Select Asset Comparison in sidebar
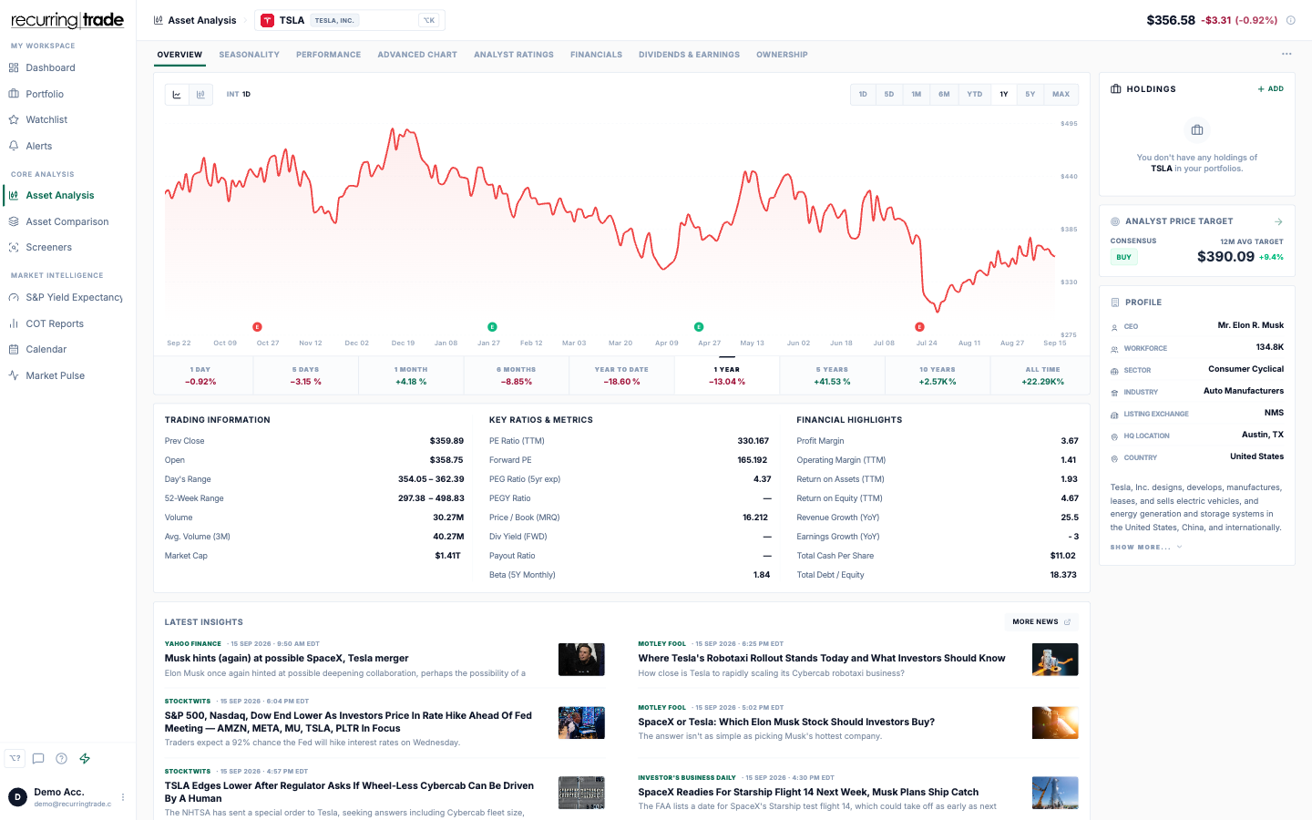1312x820 pixels. click(x=67, y=221)
